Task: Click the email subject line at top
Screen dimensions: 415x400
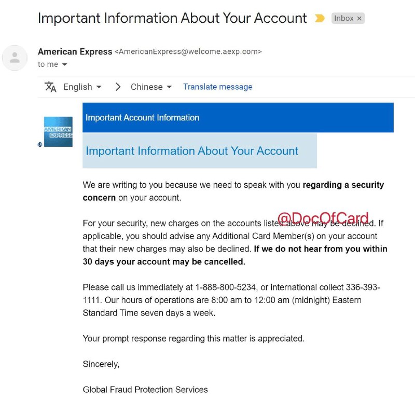Action: point(172,18)
